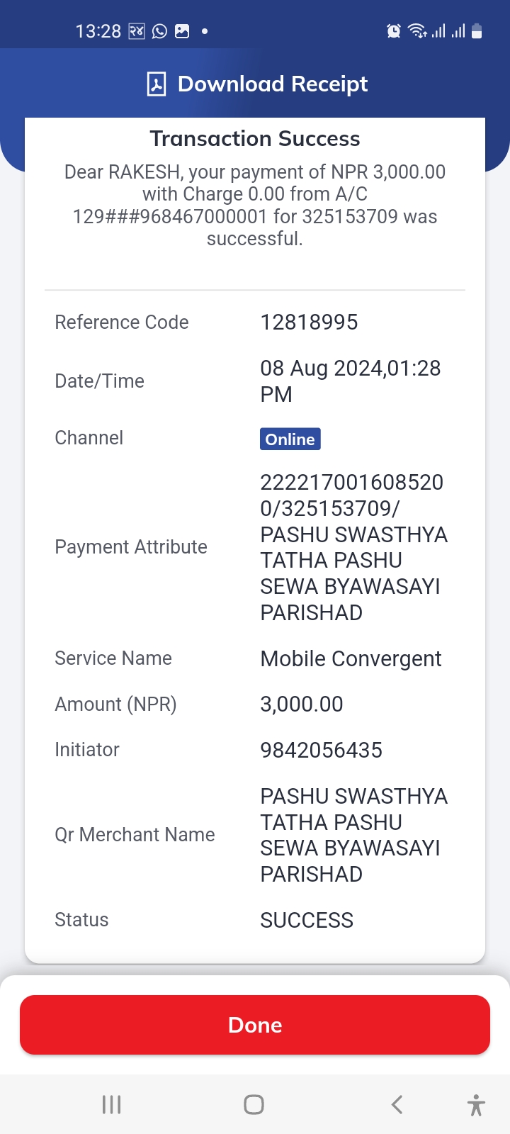Tap the Online channel badge
The height and width of the screenshot is (1134, 510).
290,439
